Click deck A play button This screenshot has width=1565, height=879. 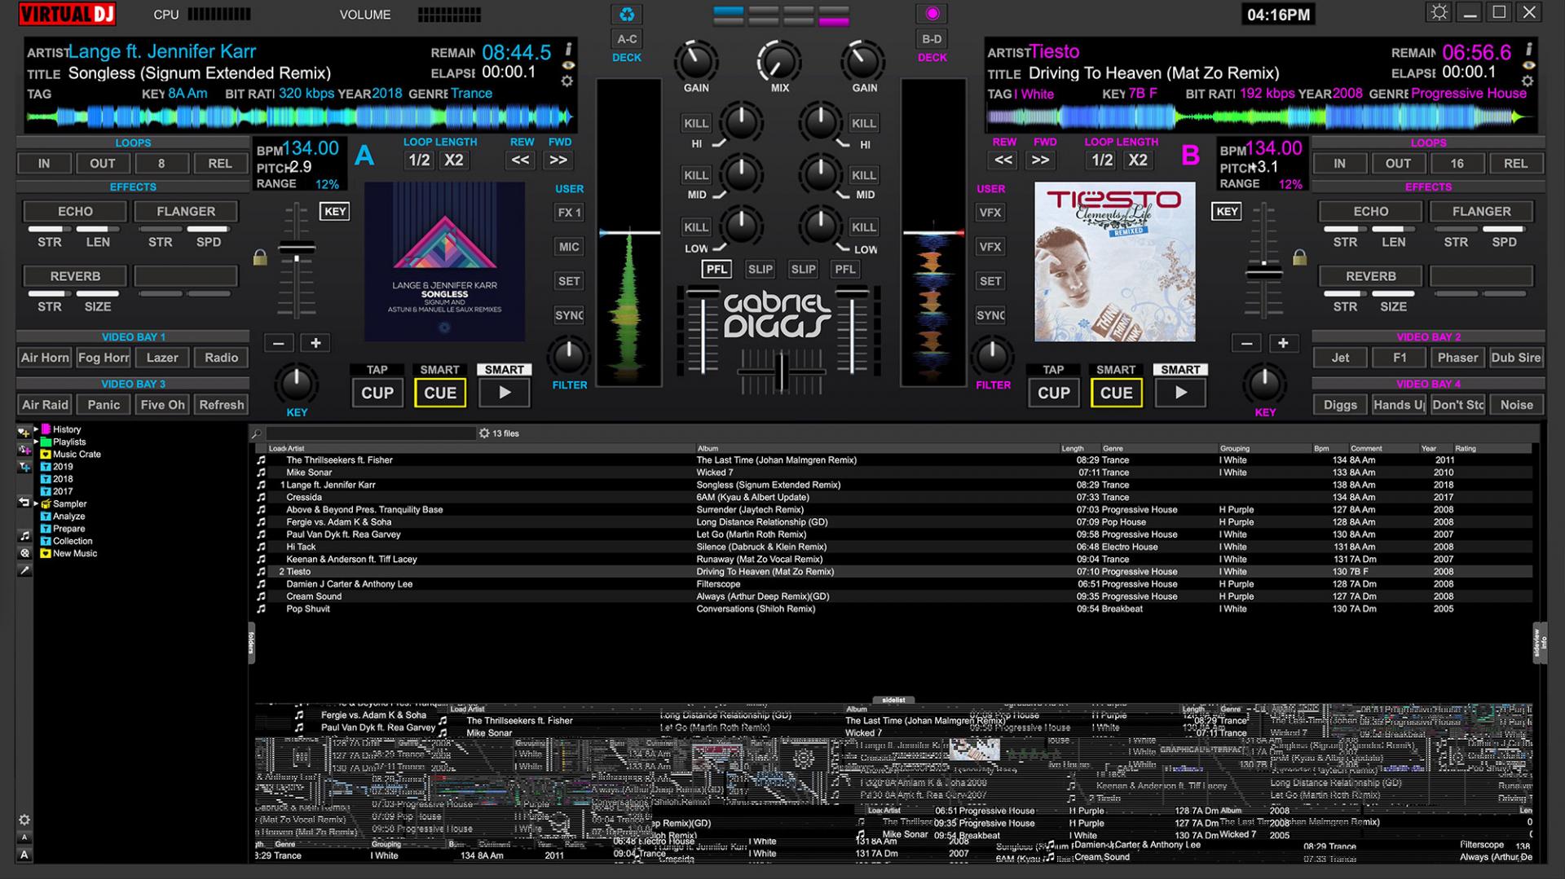pos(505,393)
